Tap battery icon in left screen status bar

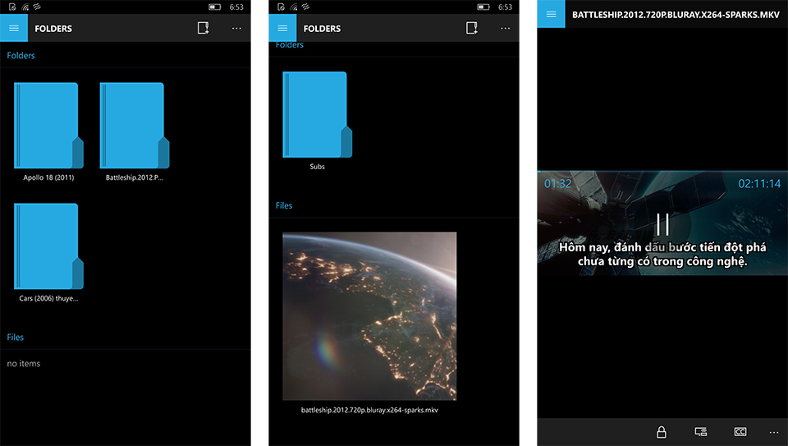coord(215,7)
